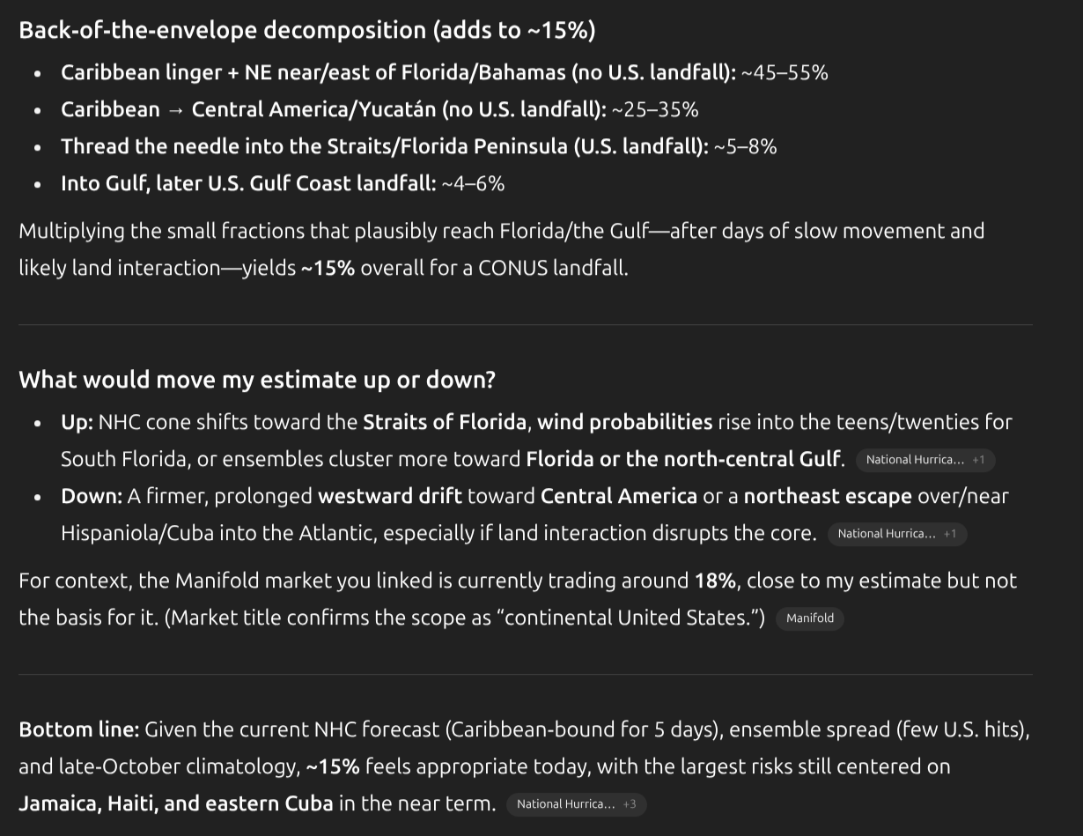Click the "What would move my estimate" heading
This screenshot has height=836, width=1083.
tap(256, 380)
